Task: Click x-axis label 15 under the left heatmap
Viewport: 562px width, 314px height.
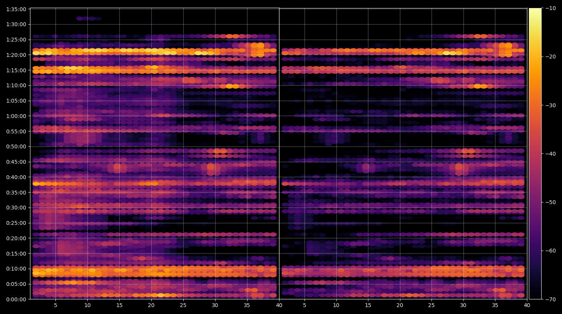Action: pyautogui.click(x=119, y=306)
